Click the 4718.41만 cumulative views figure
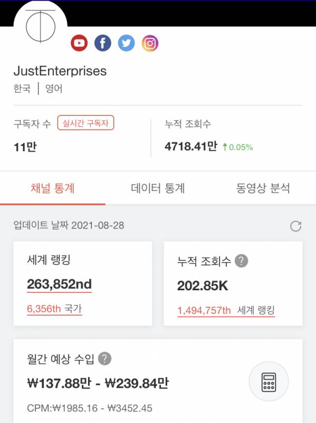Viewport: 316px width, 423px height. [x=191, y=146]
